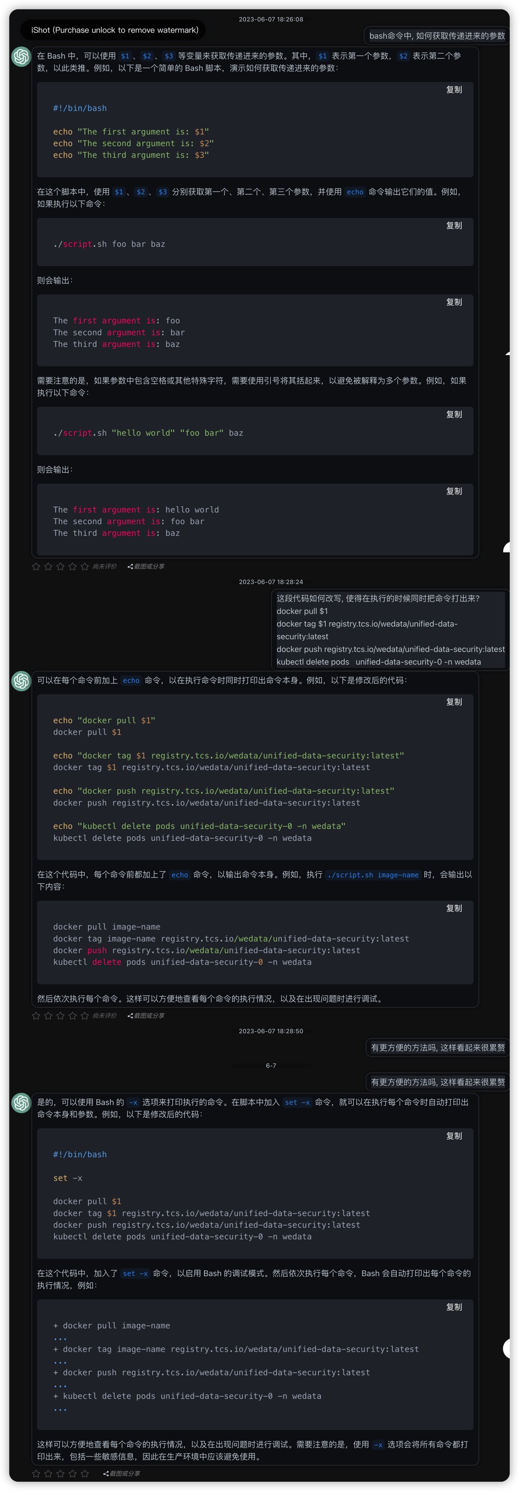
Task: Copy the #!/bin/bash echo arguments script
Action: [454, 90]
